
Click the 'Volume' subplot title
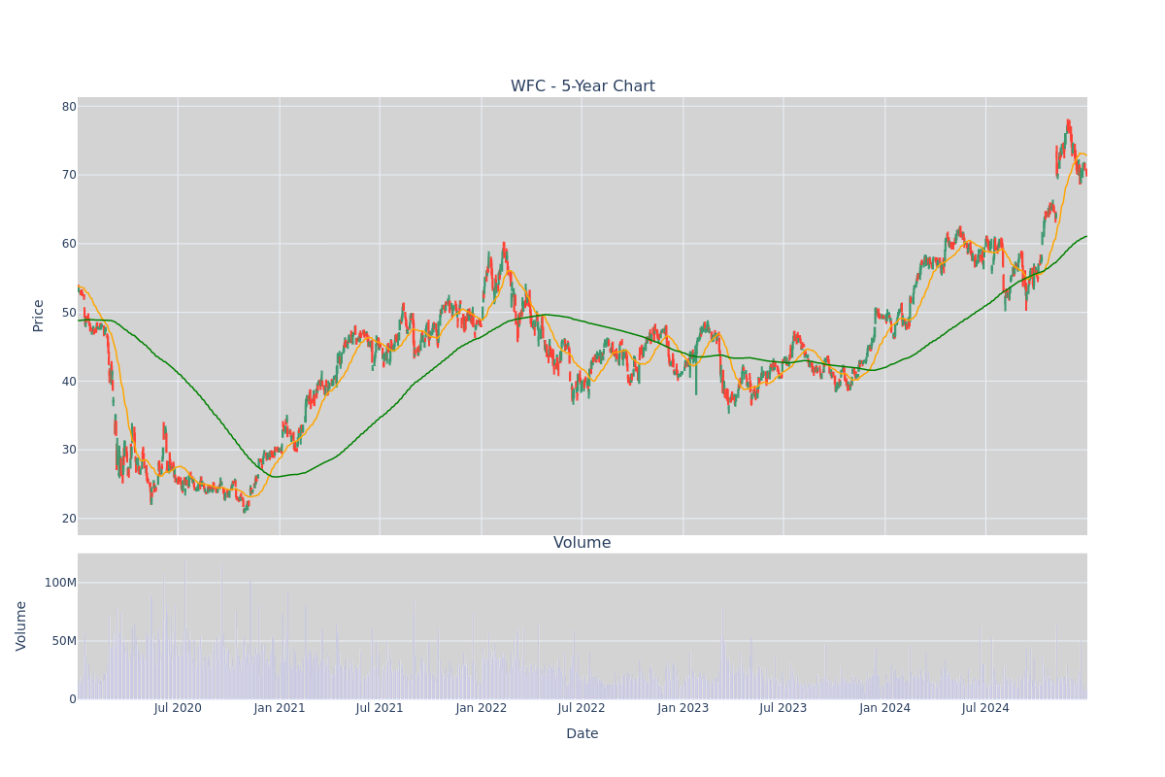pyautogui.click(x=582, y=543)
